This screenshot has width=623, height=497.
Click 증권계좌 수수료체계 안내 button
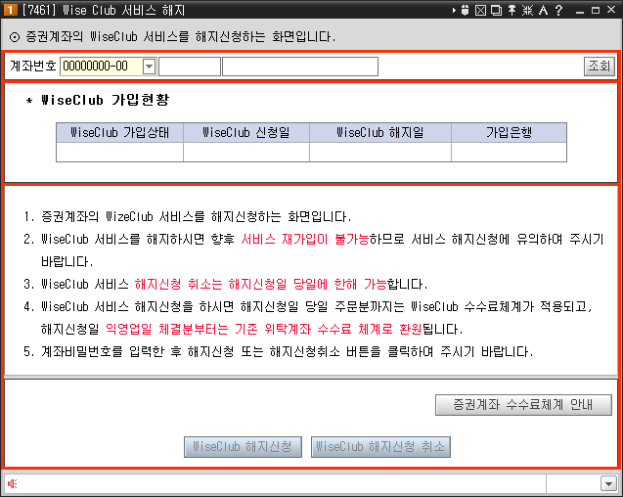click(523, 405)
